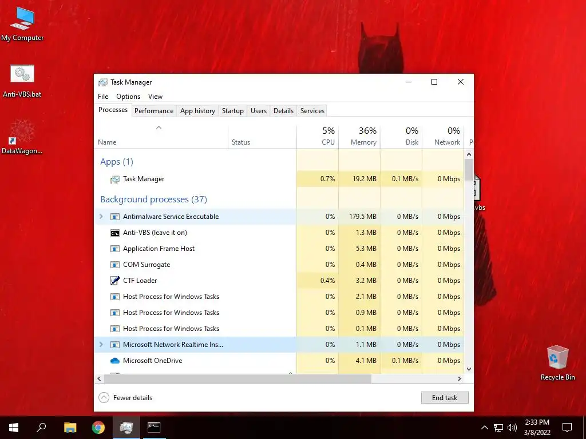The width and height of the screenshot is (586, 439).
Task: Launch Google Chrome from the taskbar
Action: click(x=98, y=428)
